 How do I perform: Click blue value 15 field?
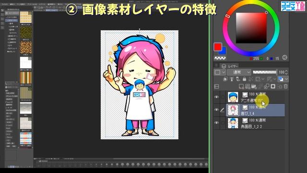(x=277, y=59)
